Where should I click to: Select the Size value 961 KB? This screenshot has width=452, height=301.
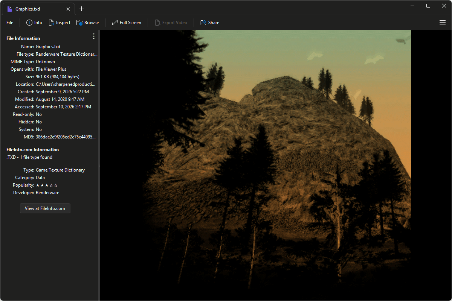coord(58,77)
